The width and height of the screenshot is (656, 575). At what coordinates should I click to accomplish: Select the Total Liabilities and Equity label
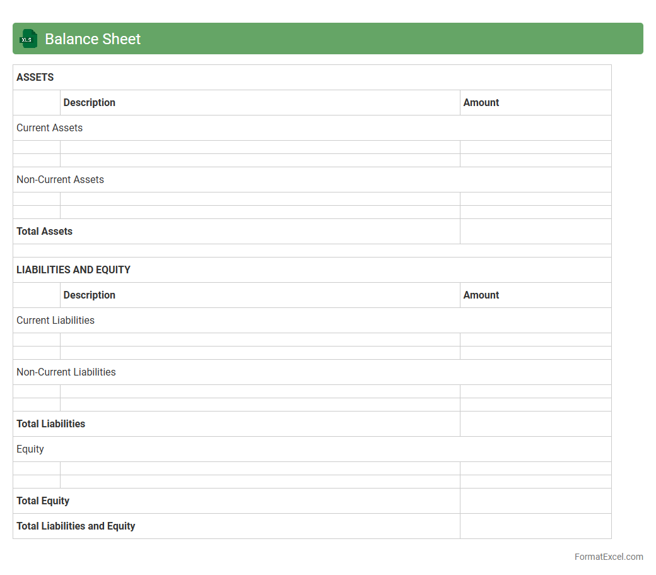point(76,526)
